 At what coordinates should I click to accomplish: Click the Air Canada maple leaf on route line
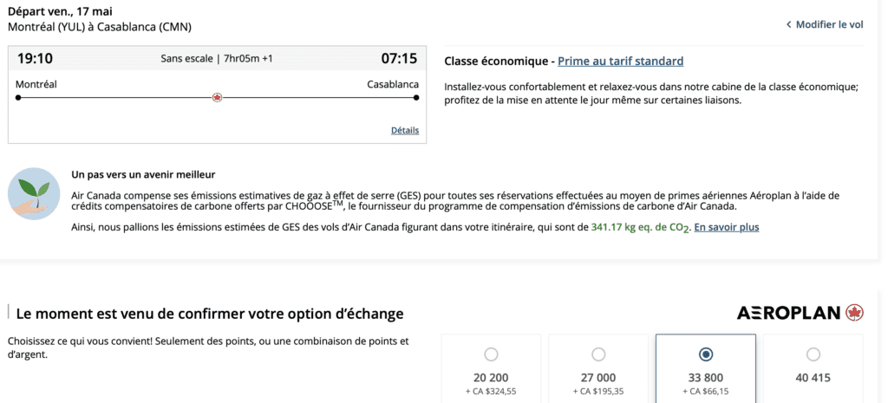tap(217, 97)
